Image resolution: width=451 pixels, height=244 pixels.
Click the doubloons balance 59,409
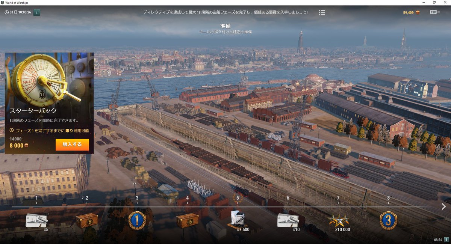[408, 12]
